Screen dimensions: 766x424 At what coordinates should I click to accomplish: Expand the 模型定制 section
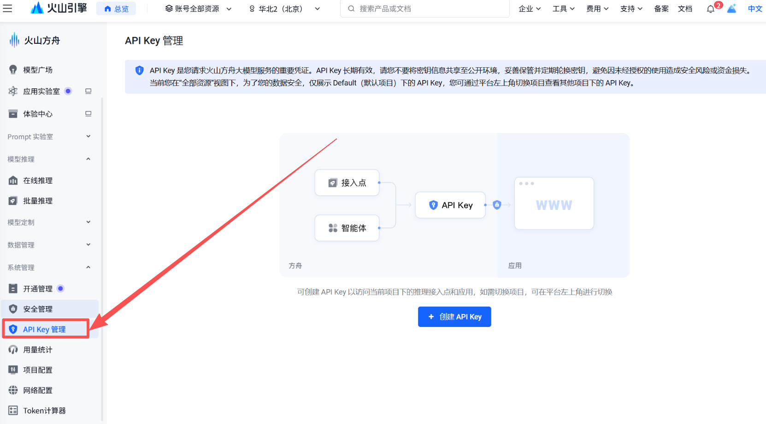[x=48, y=222]
